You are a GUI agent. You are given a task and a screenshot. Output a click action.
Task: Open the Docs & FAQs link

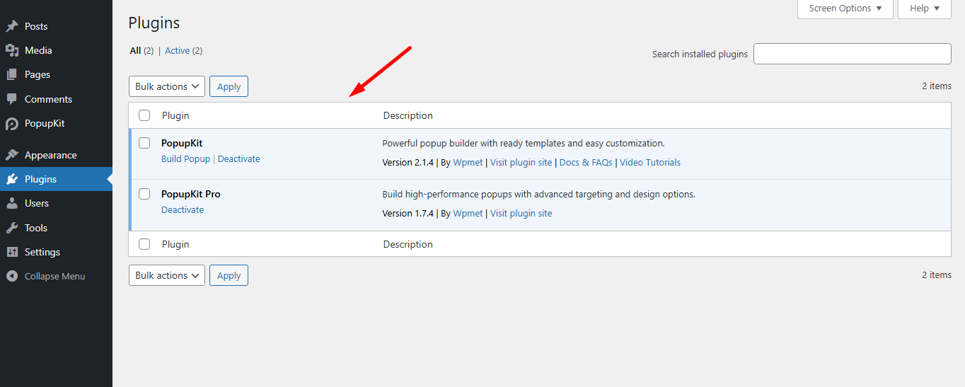click(586, 163)
